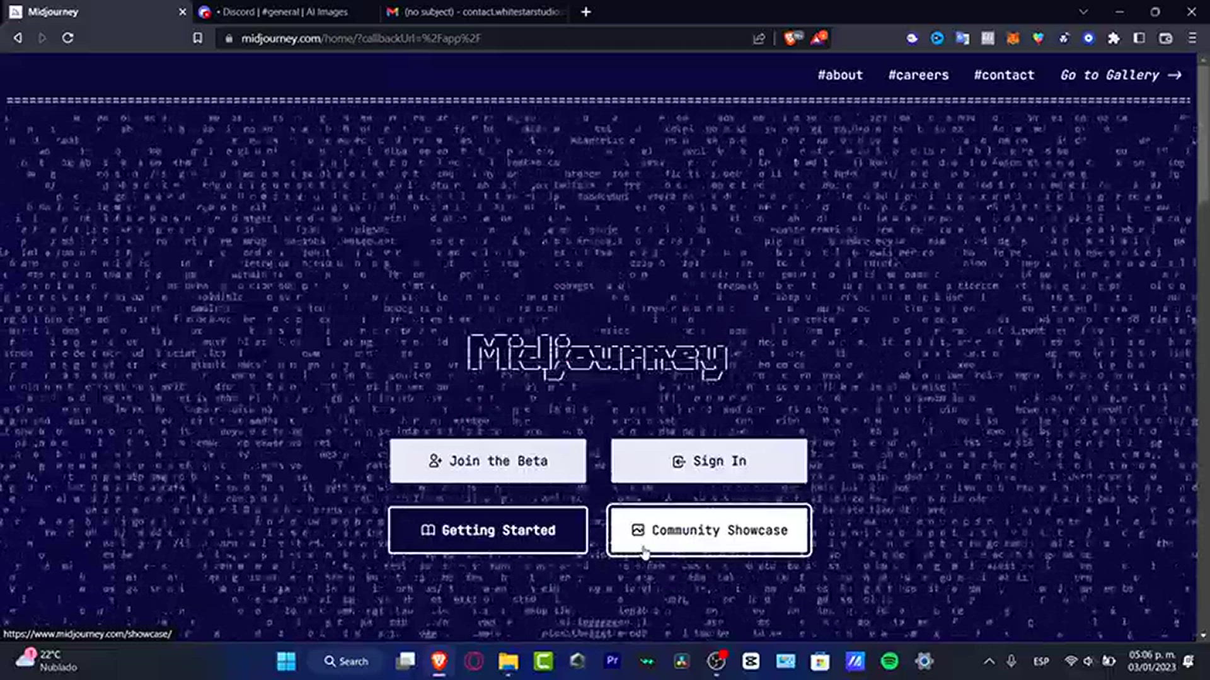Follow the #contact link
The height and width of the screenshot is (680, 1210).
[x=1004, y=75]
